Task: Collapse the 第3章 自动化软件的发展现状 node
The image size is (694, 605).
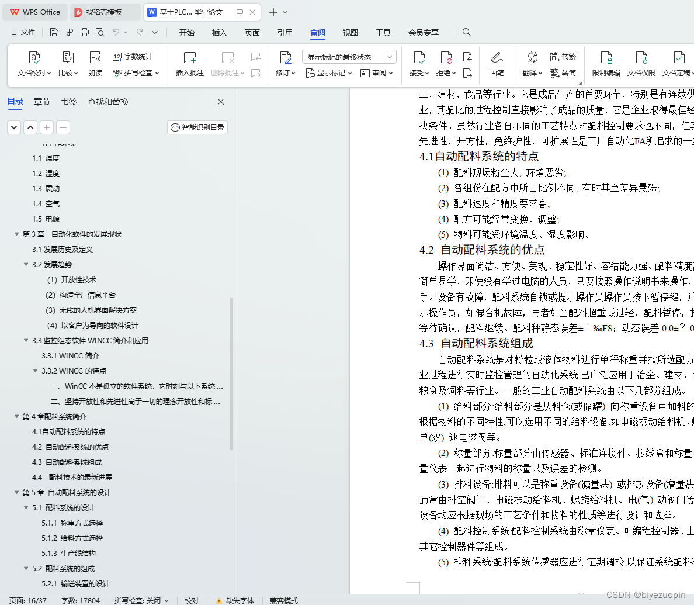Action: tap(16, 234)
